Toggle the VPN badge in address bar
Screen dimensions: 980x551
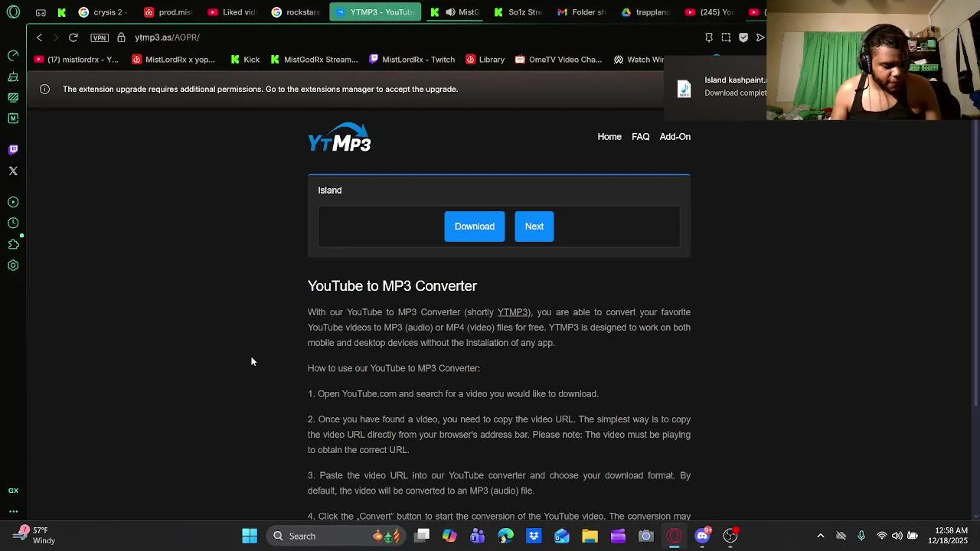tap(99, 37)
